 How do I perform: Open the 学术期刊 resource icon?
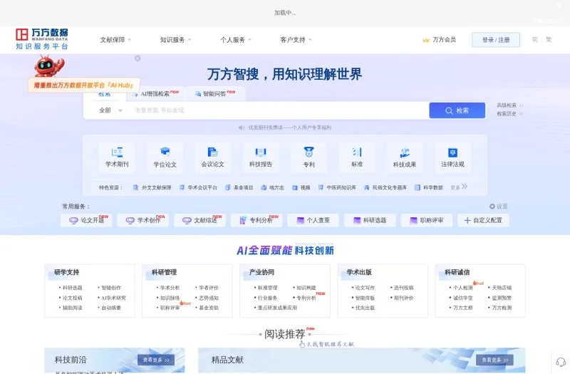[117, 157]
